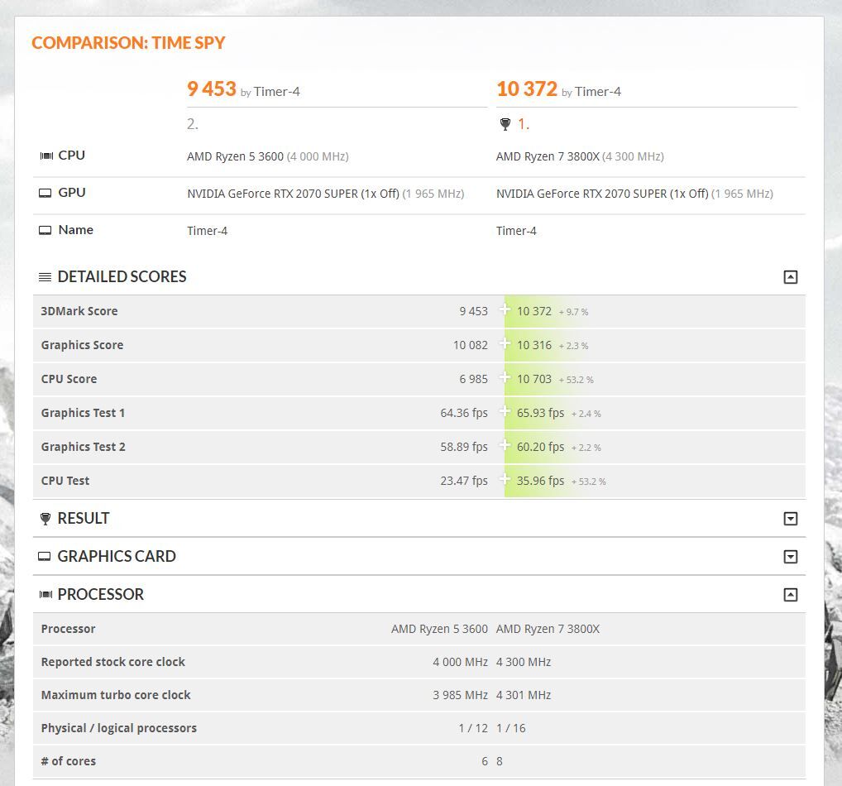Click the plus marker in 3DMark Score row
The height and width of the screenshot is (786, 842).
coord(505,309)
